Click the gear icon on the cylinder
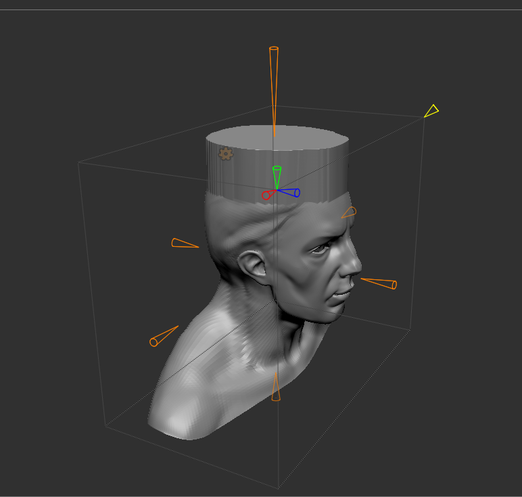Screen dimensions: 522x497 [226, 153]
